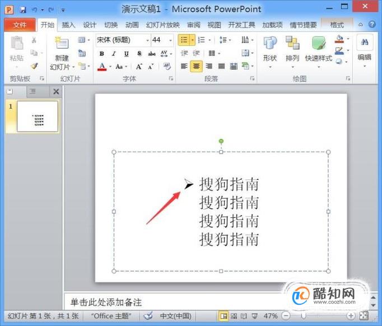The image size is (382, 326).
Task: Click the New Slide icon
Action: pyautogui.click(x=62, y=43)
